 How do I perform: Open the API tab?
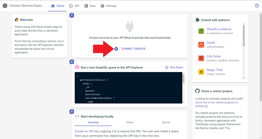[74, 6]
